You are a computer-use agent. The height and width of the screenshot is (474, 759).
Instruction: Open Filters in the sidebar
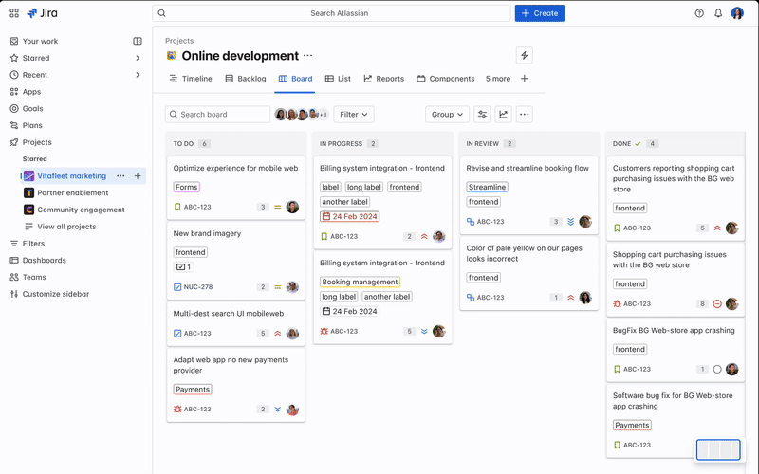coord(33,244)
